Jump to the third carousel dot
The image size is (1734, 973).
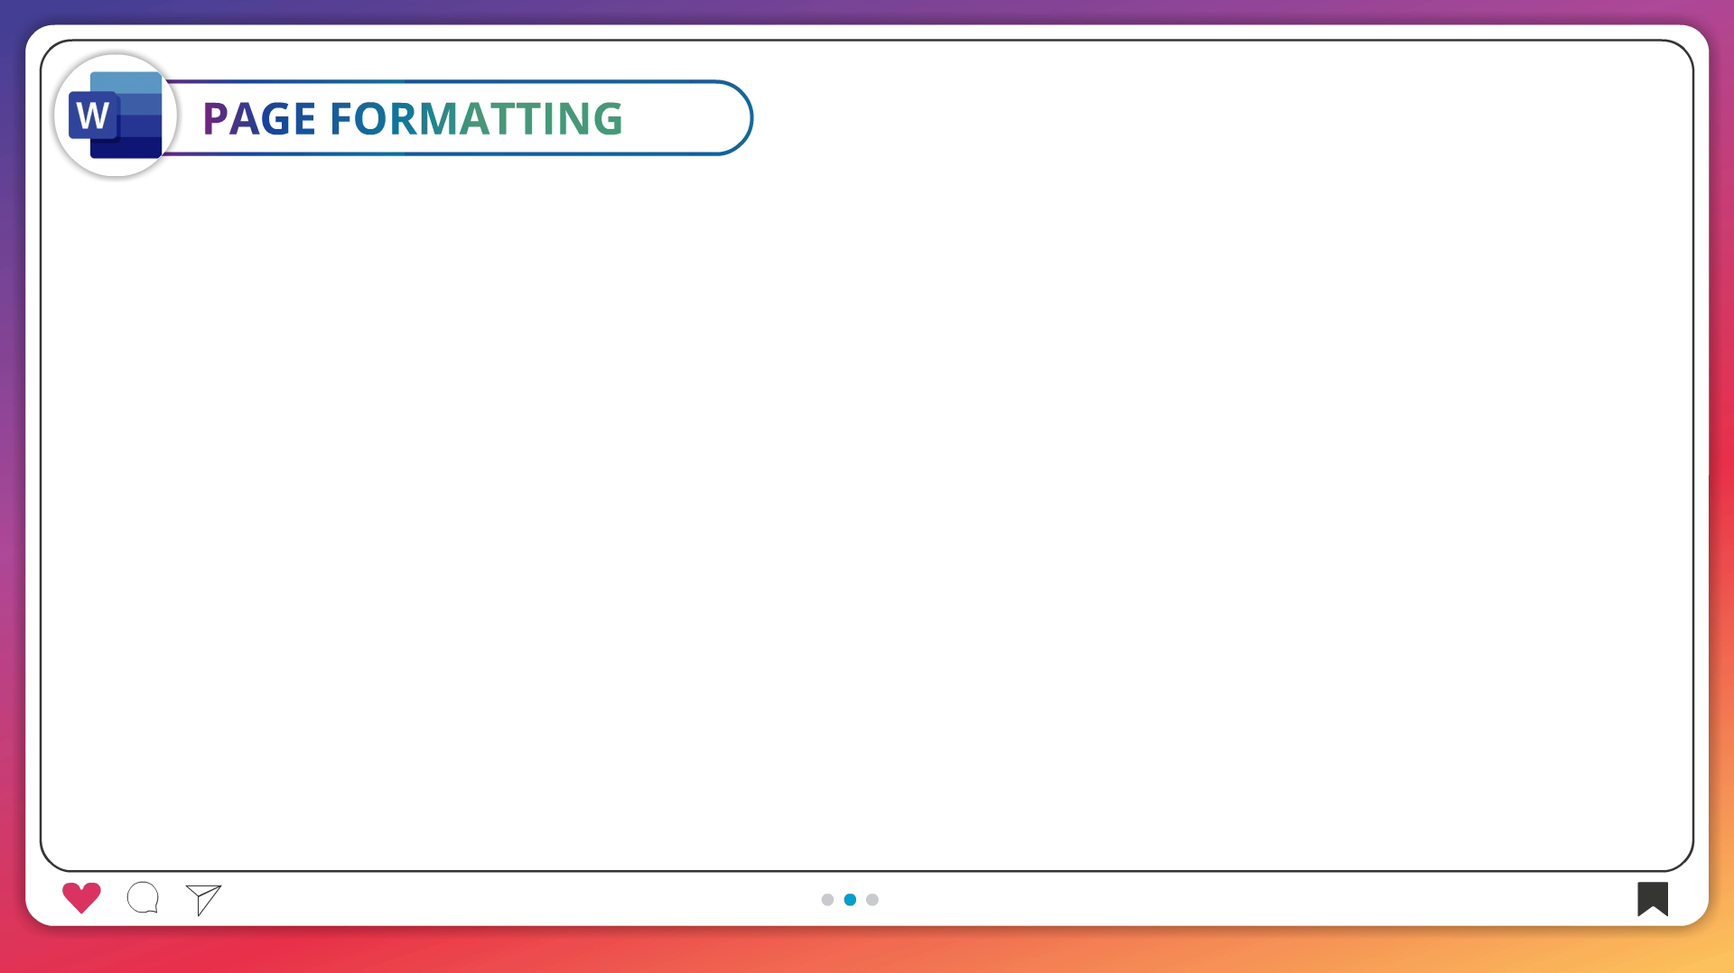pyautogui.click(x=872, y=899)
